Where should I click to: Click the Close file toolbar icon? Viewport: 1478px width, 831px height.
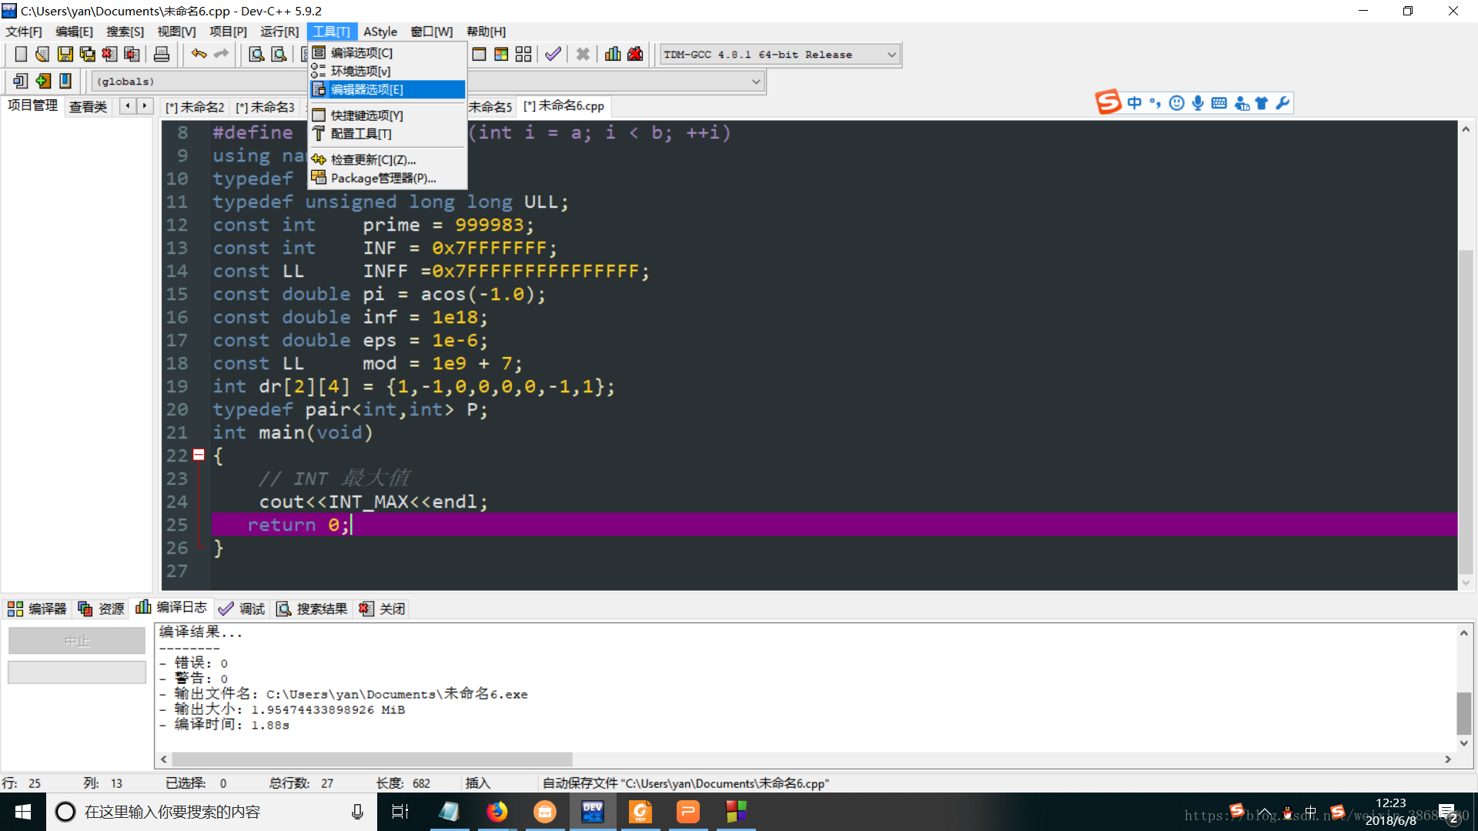pos(109,54)
